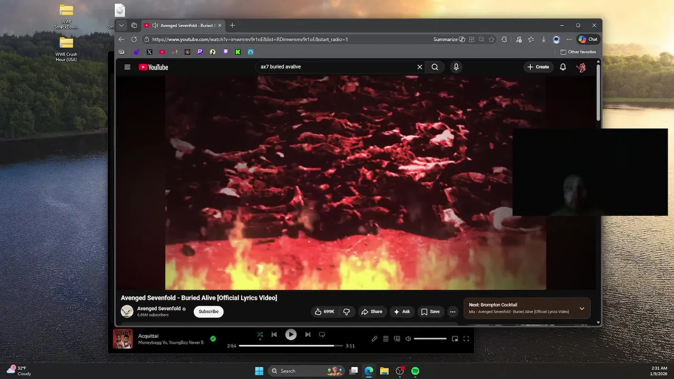Image resolution: width=674 pixels, height=379 pixels.
Task: Dislike the Buried Alive video
Action: (x=346, y=312)
